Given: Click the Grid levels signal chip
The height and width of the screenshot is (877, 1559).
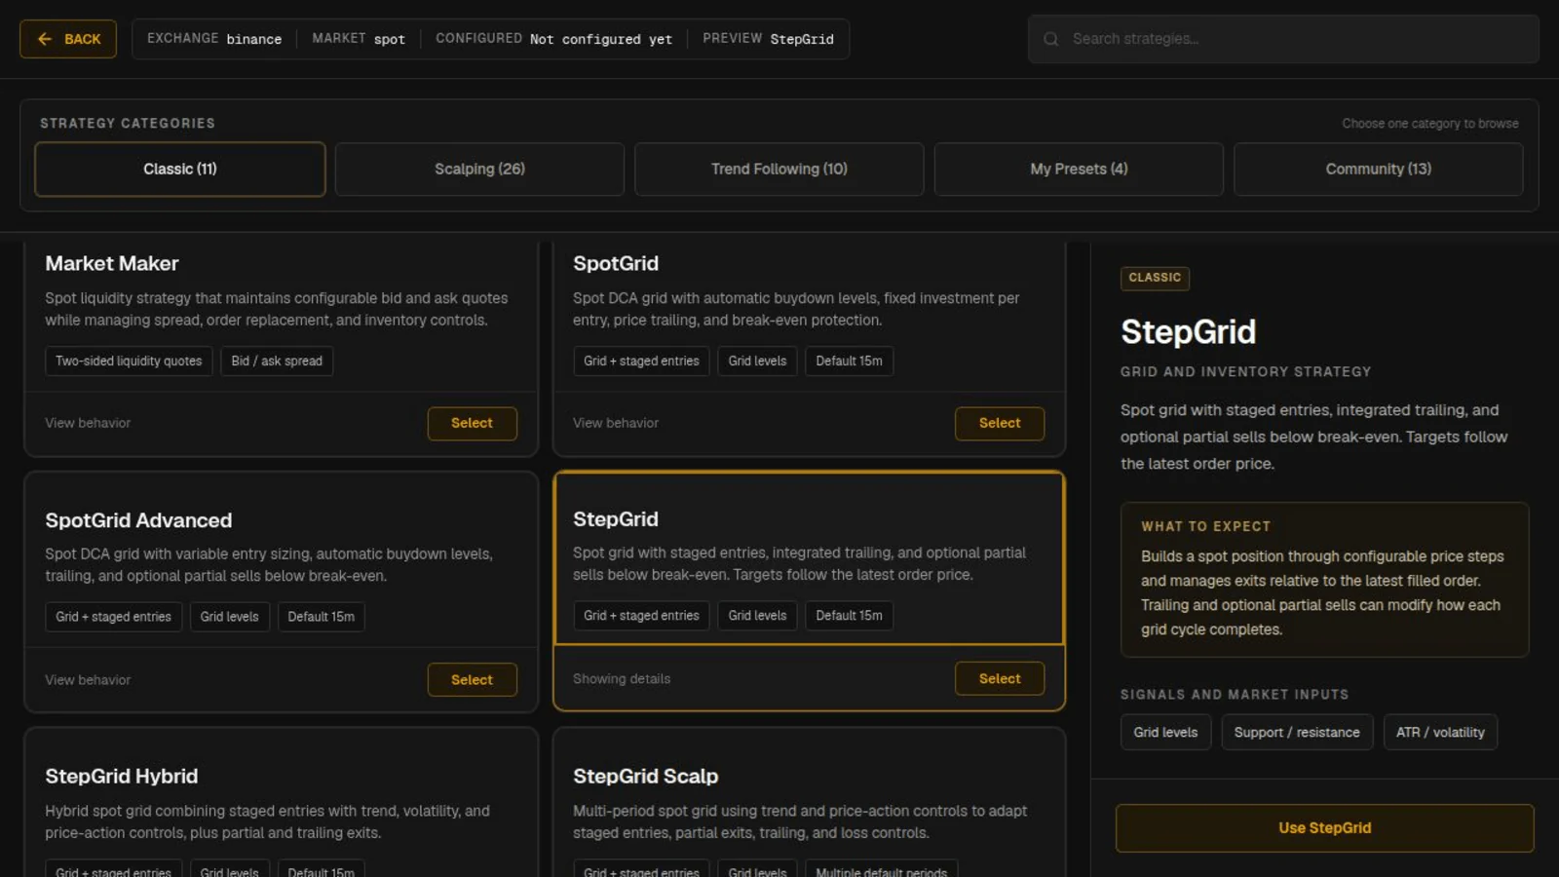Looking at the screenshot, I should [1165, 733].
